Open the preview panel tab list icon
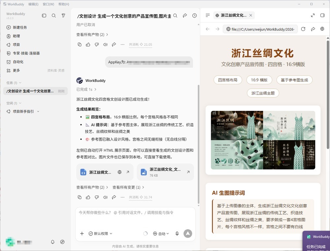 click(x=208, y=15)
